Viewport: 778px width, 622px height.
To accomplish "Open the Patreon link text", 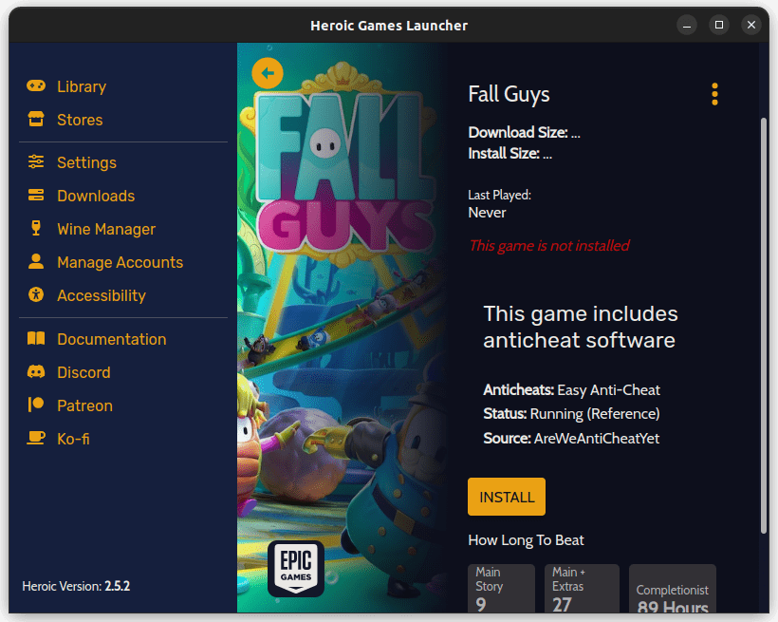I will click(x=84, y=405).
